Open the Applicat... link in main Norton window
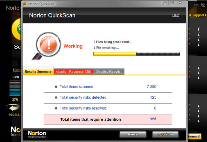This screenshot has height=142, width=207. click(15, 114)
